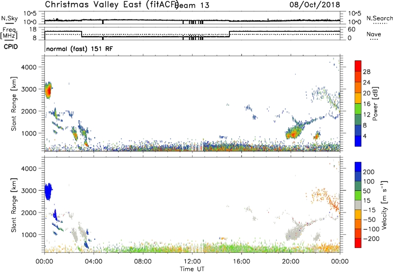Click the '20:00' time axis tick label
The width and height of the screenshot is (393, 272).
[x=291, y=262]
